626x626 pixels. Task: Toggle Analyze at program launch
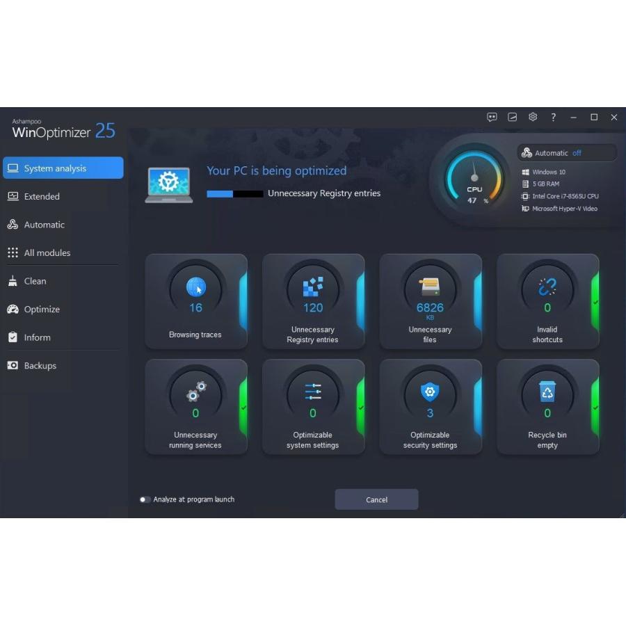click(145, 499)
